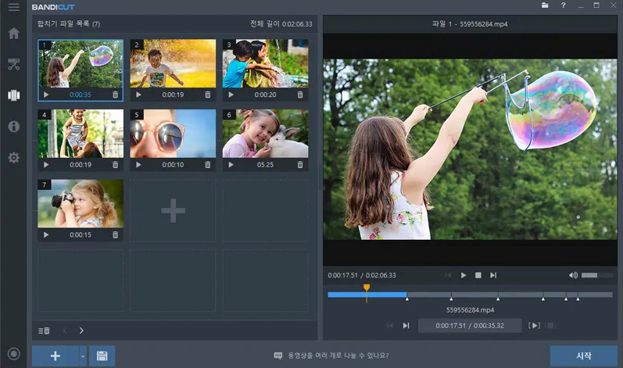
Task: Delete clip 5 using its trash icon
Action: [207, 165]
